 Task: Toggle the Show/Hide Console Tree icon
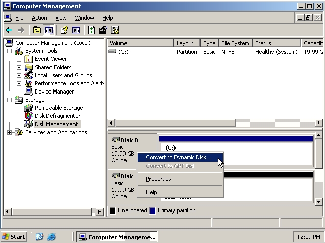coord(48,30)
